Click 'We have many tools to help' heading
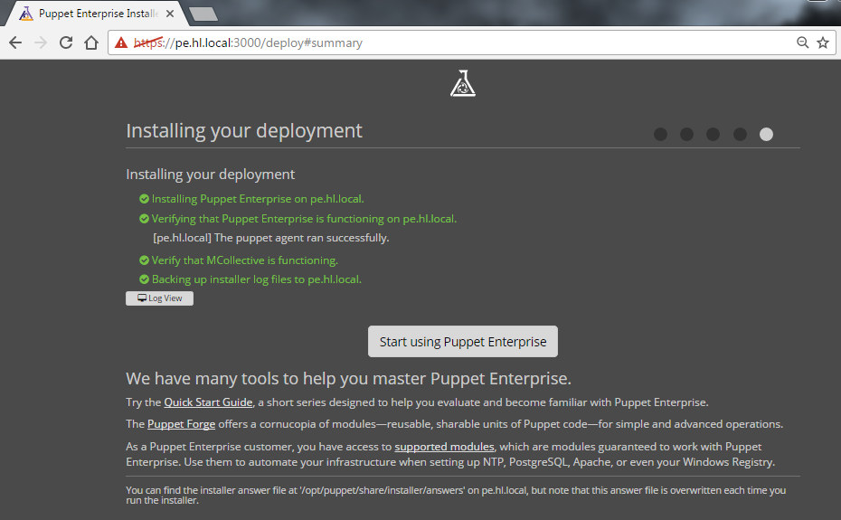The image size is (841, 520). 349,379
